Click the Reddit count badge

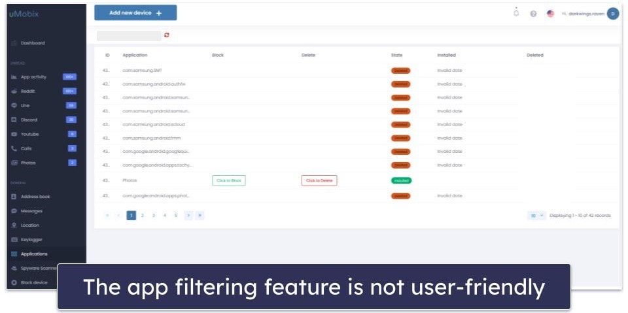tap(69, 91)
